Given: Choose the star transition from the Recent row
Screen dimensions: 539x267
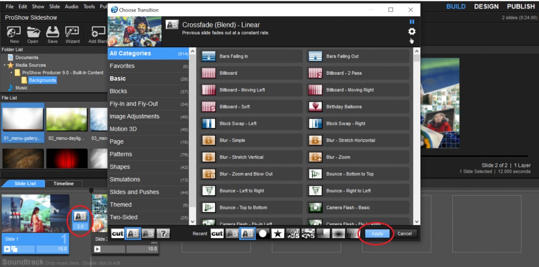Looking at the screenshot, I should coord(278,233).
